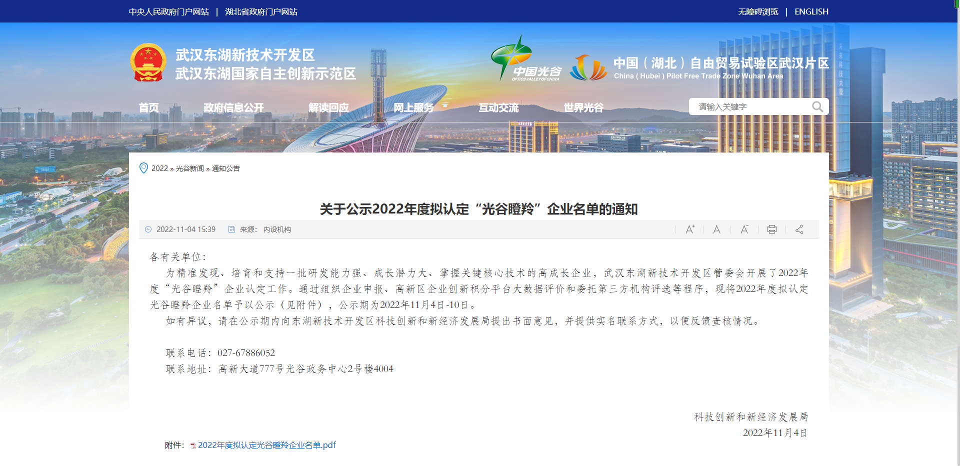Increase font size with A+ icon
This screenshot has width=960, height=466.
(690, 229)
